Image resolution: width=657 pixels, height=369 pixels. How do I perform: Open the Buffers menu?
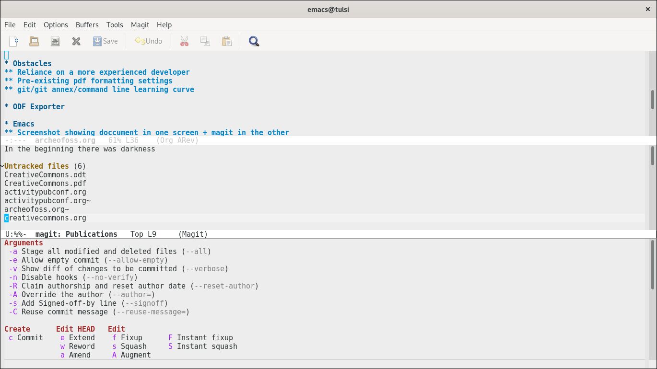point(87,25)
